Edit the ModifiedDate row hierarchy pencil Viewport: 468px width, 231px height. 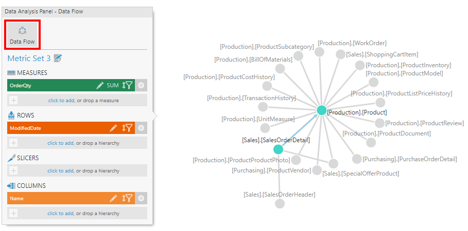click(113, 128)
